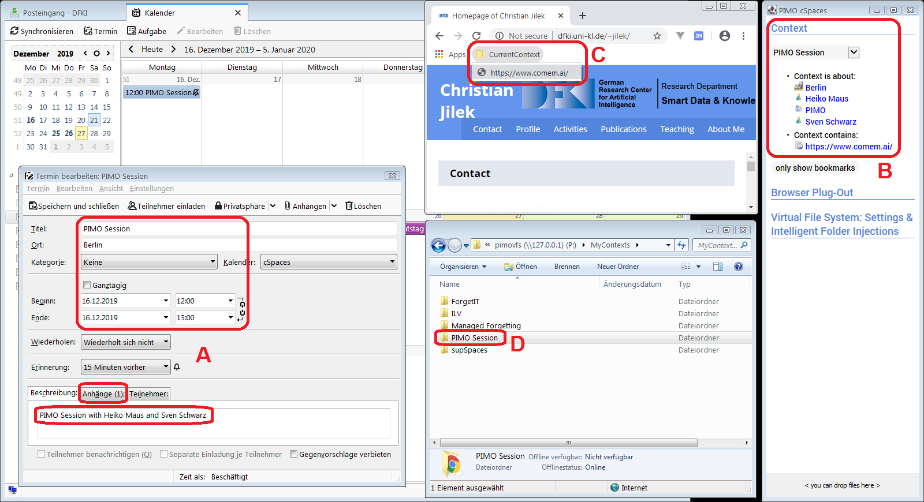The width and height of the screenshot is (924, 502).
Task: Switch to the Anhänge (1) tab
Action: tap(103, 394)
